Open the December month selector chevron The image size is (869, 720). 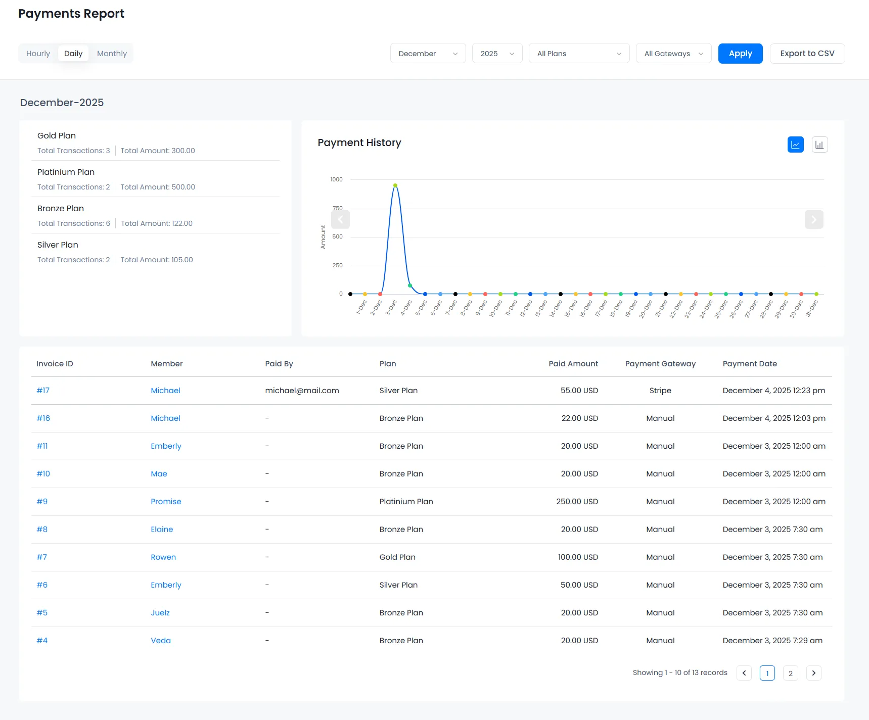(455, 53)
